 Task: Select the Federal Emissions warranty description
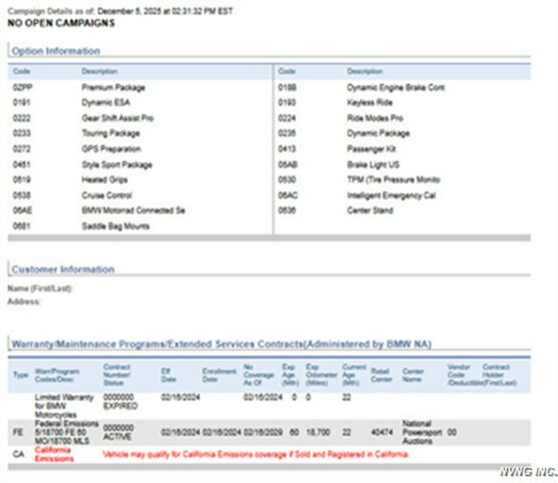(66, 432)
